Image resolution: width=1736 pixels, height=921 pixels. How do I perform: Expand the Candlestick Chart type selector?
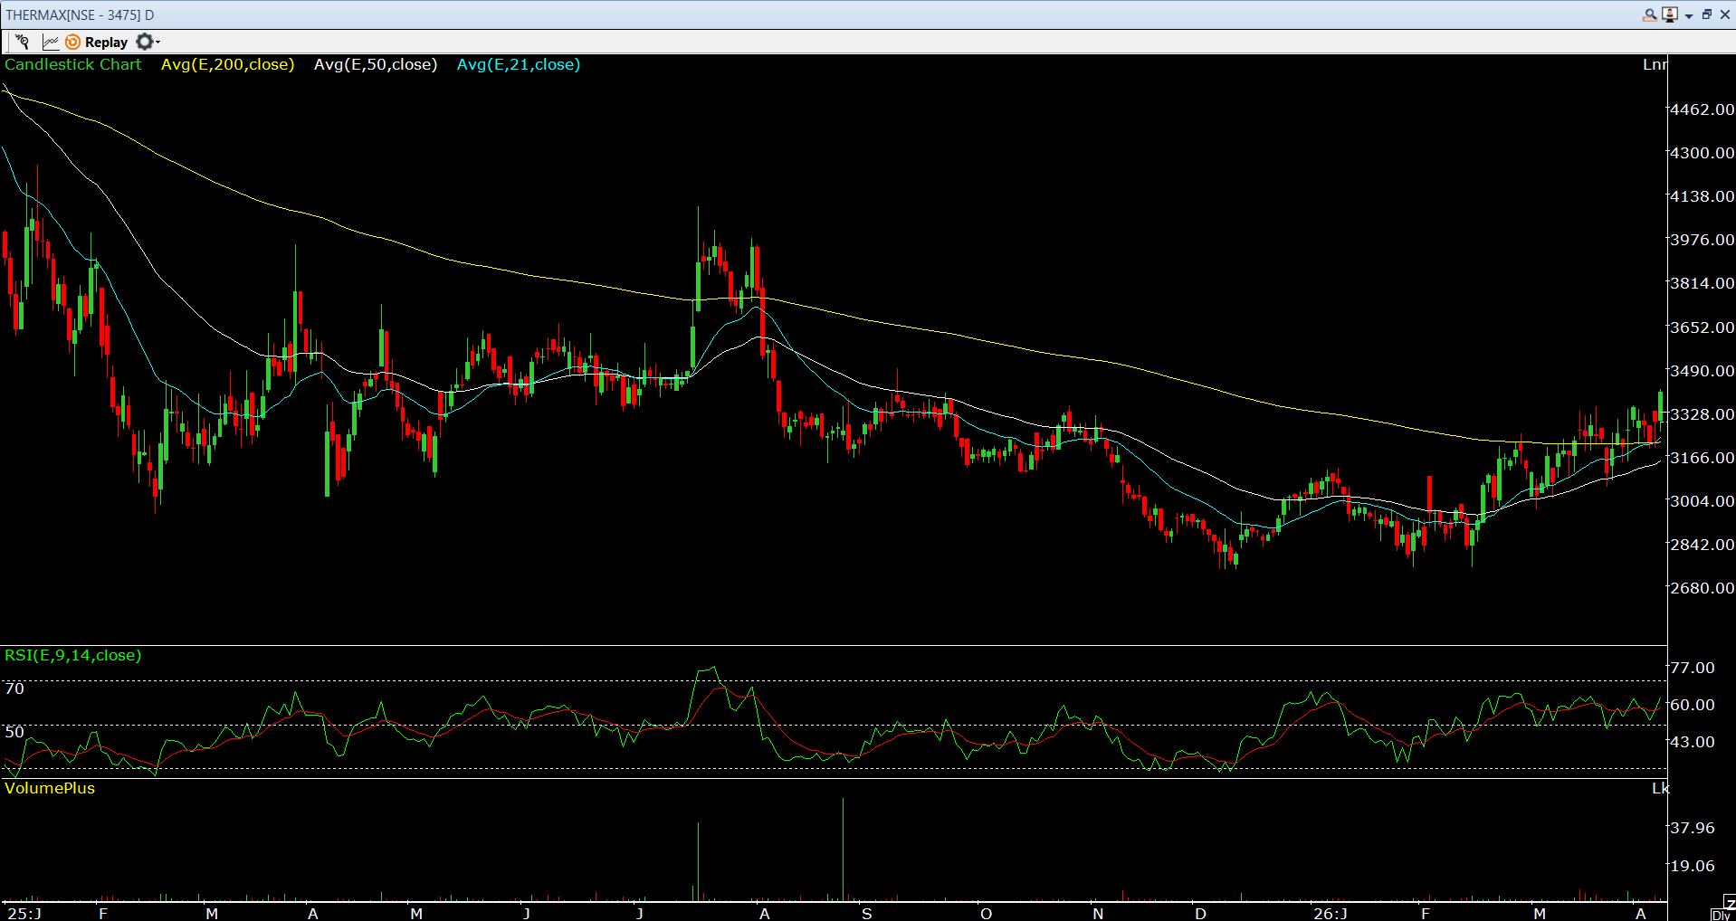(73, 64)
